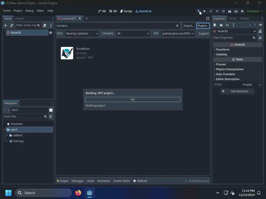
Task: Select icon.svg in FileSystem
Action: point(18,141)
